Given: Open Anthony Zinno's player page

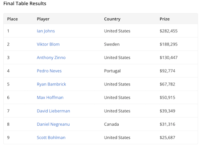Looking at the screenshot, I should pyautogui.click(x=51, y=58).
